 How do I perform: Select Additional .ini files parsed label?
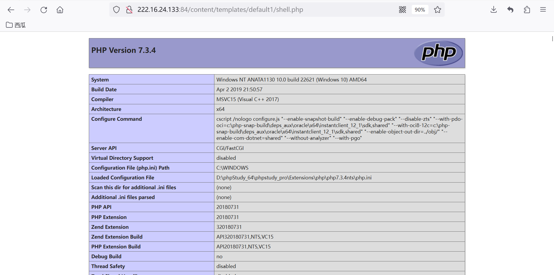tap(123, 197)
